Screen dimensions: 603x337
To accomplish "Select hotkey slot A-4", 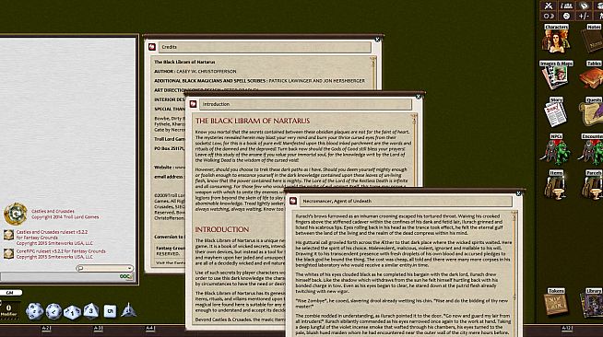I will 150,328.
